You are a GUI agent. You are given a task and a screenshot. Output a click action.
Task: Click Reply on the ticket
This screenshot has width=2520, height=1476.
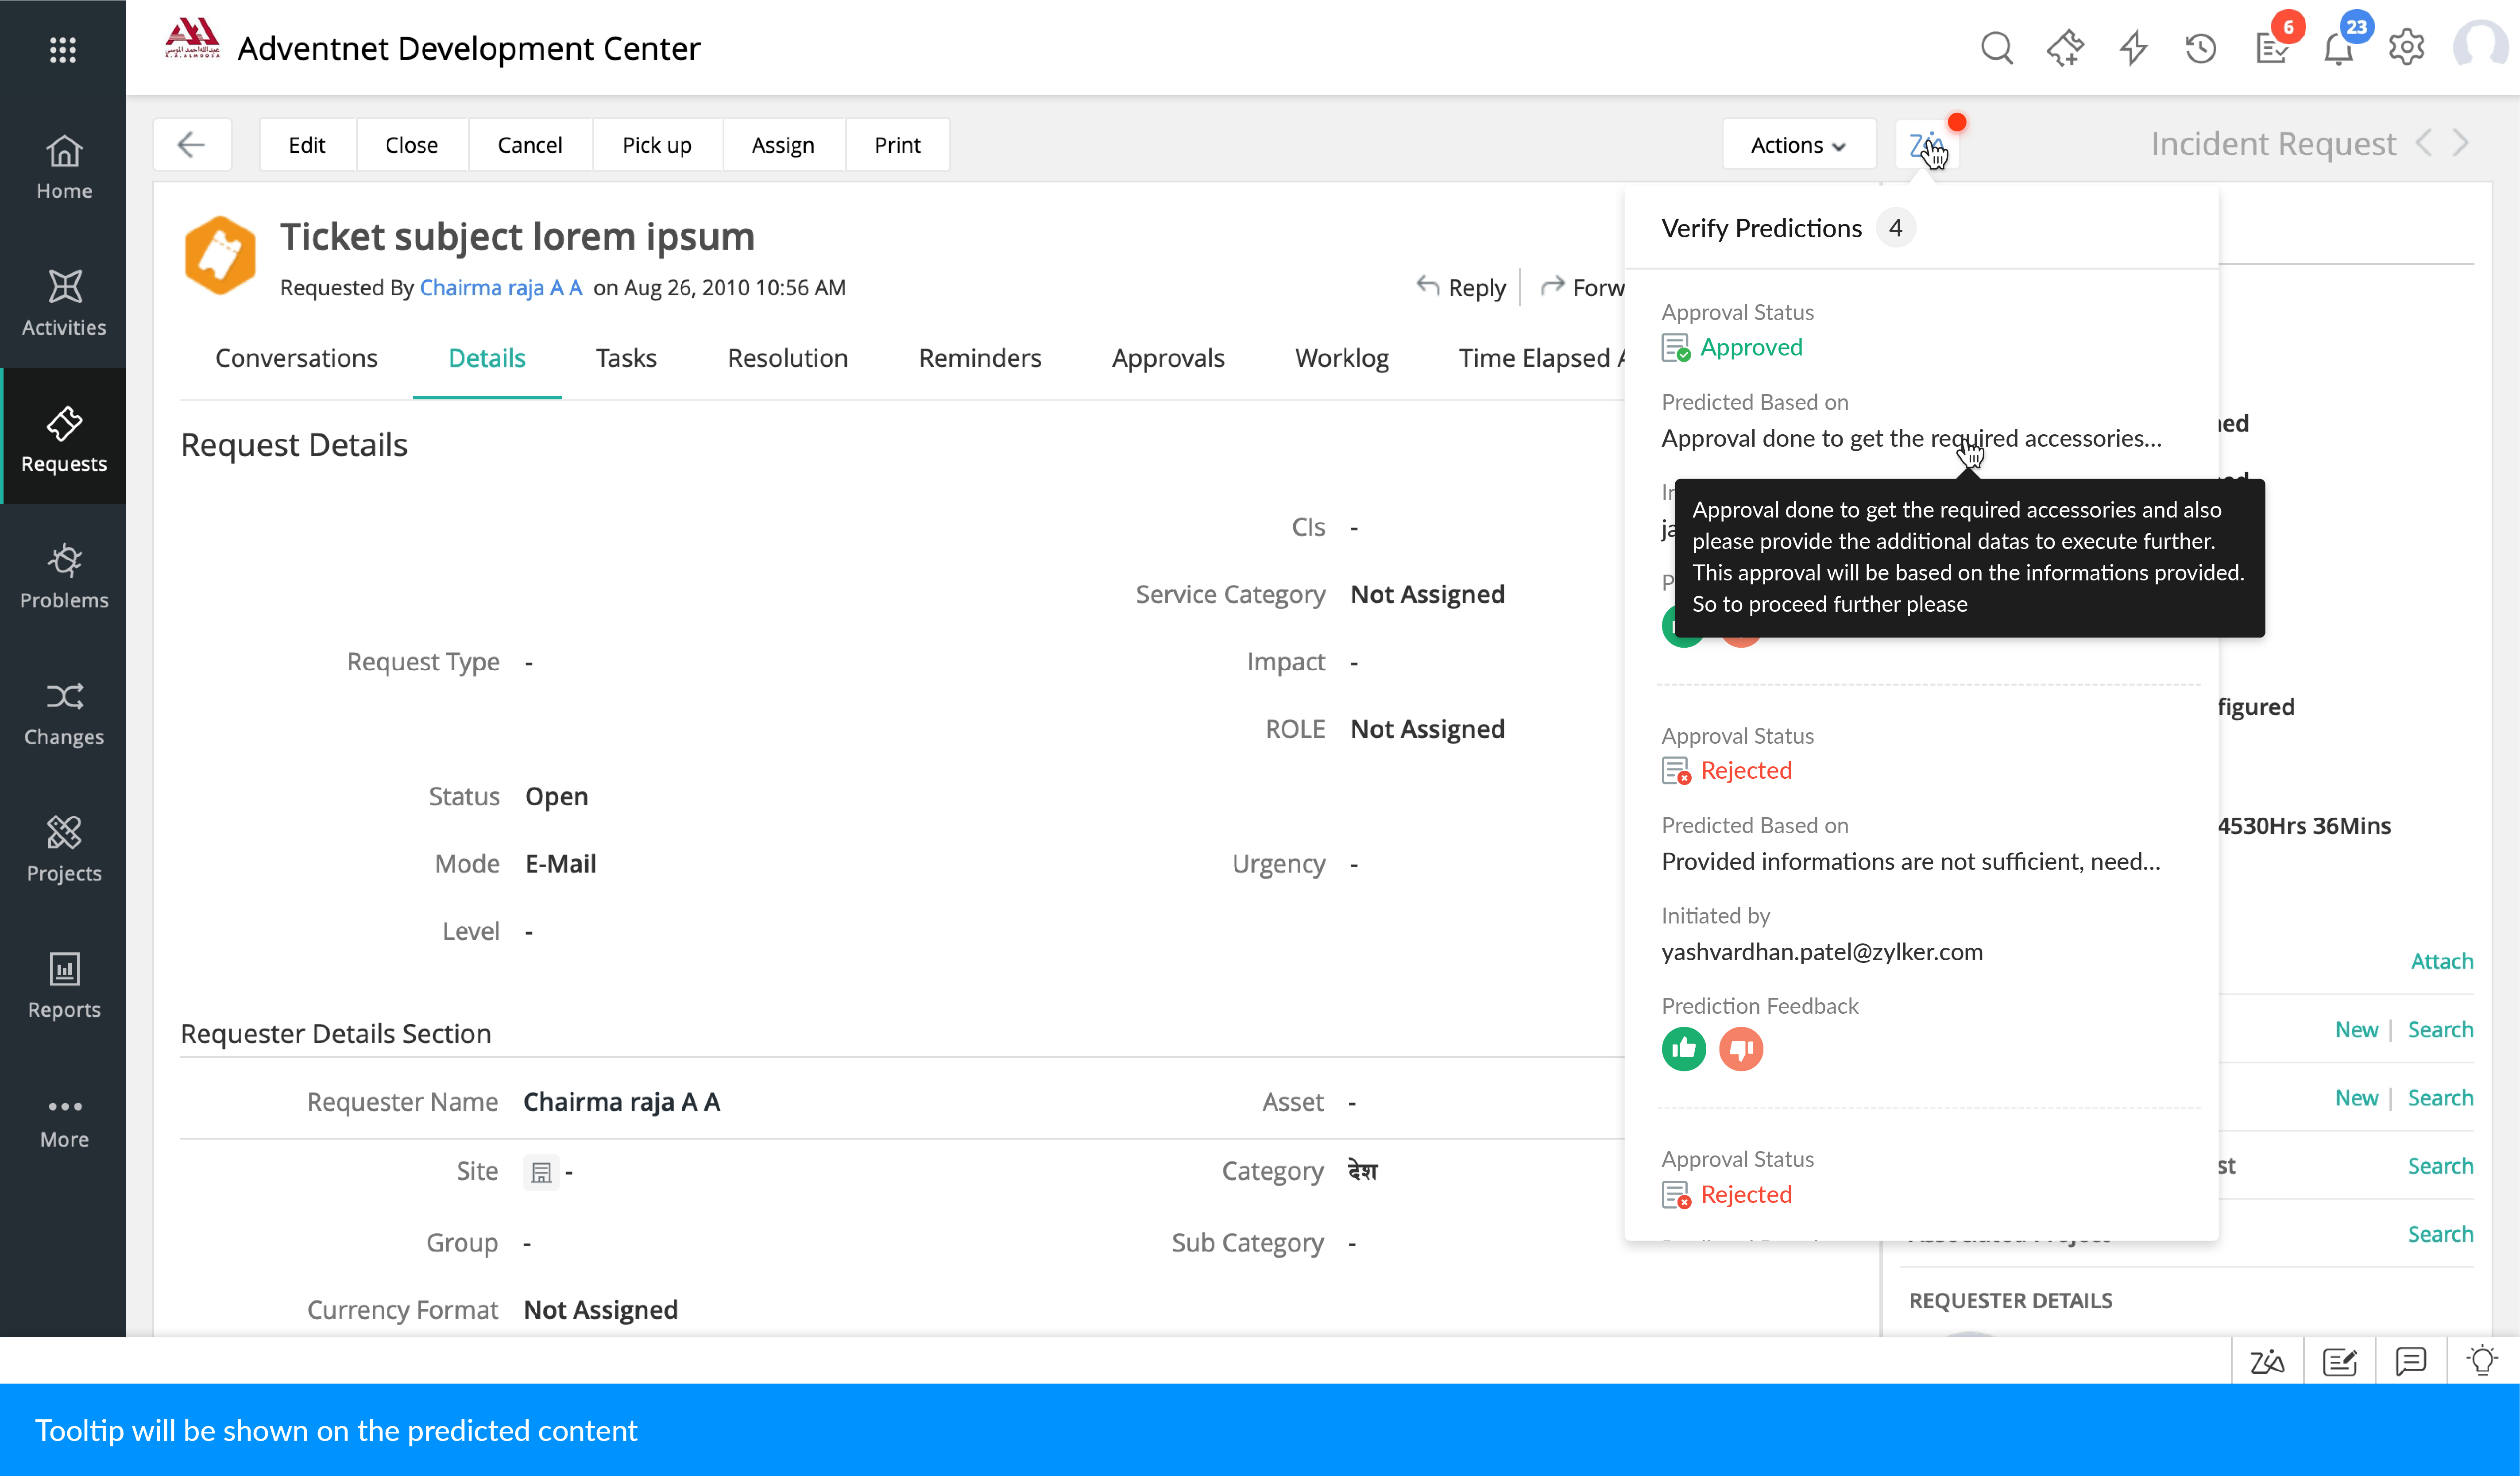1461,288
